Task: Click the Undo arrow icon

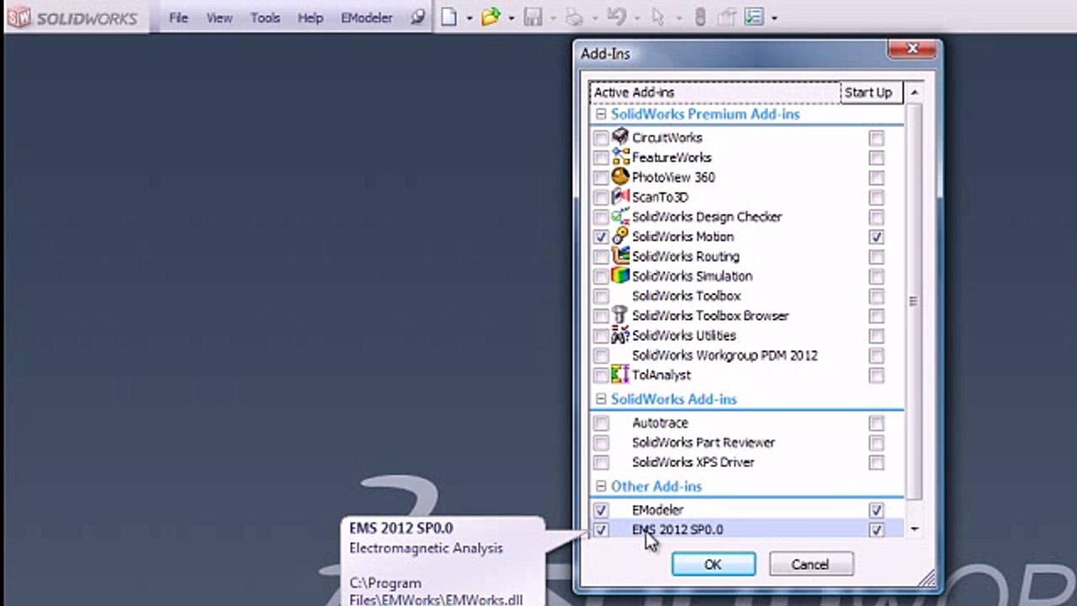Action: click(616, 17)
